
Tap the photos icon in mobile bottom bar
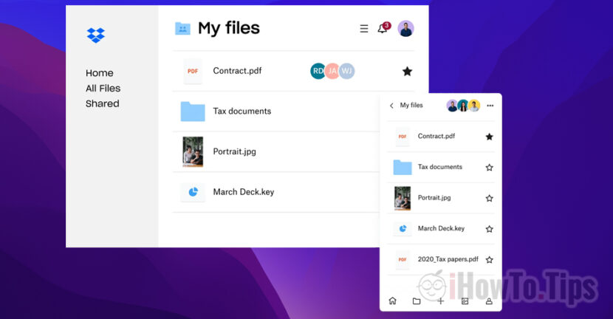(x=465, y=301)
